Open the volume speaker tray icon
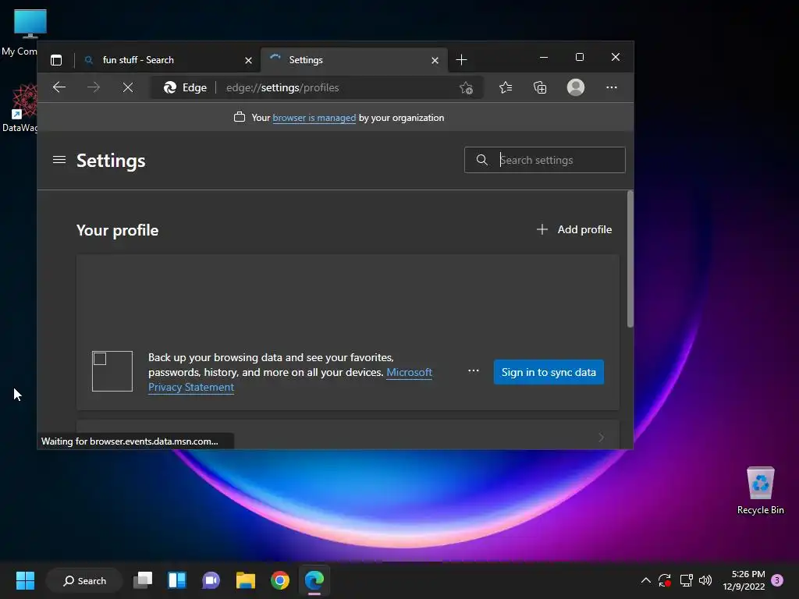Screen dimensions: 799x599 pos(705,580)
